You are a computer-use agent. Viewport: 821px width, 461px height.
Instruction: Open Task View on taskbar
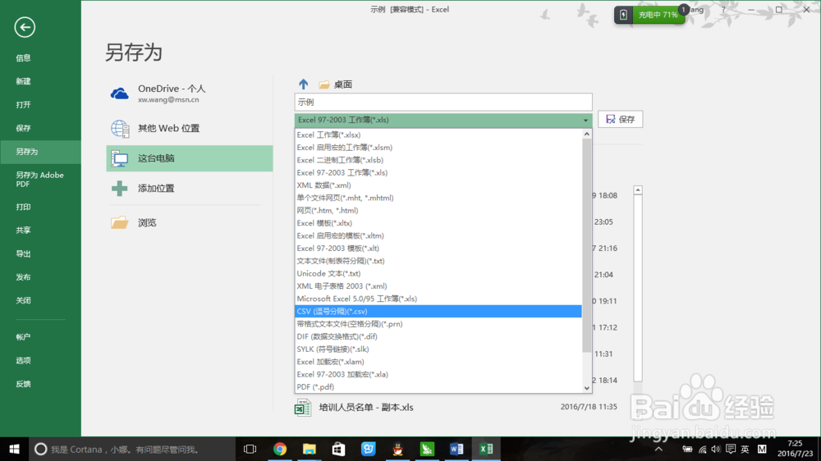[250, 449]
